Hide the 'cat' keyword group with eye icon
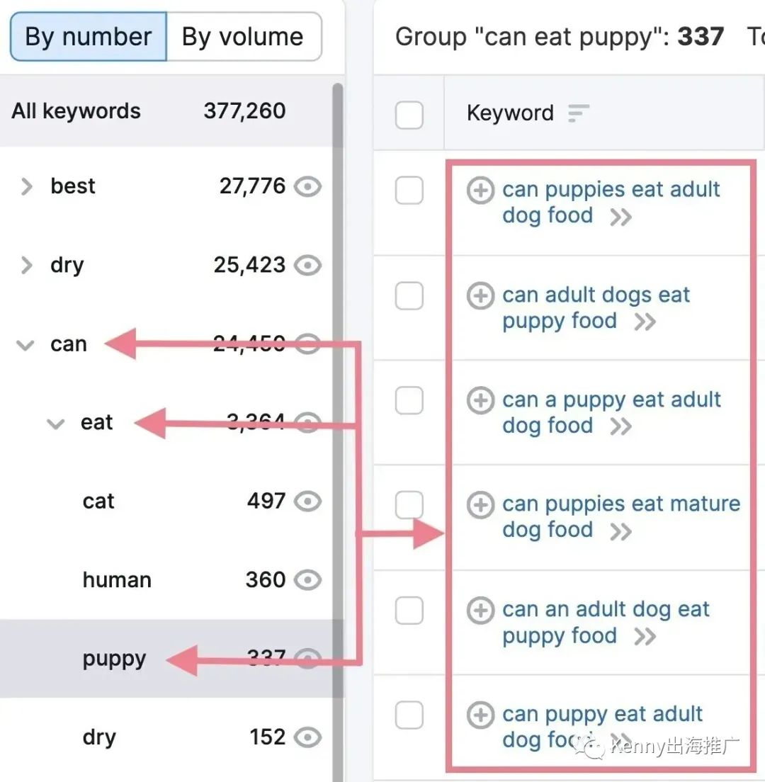This screenshot has width=765, height=782. (307, 501)
